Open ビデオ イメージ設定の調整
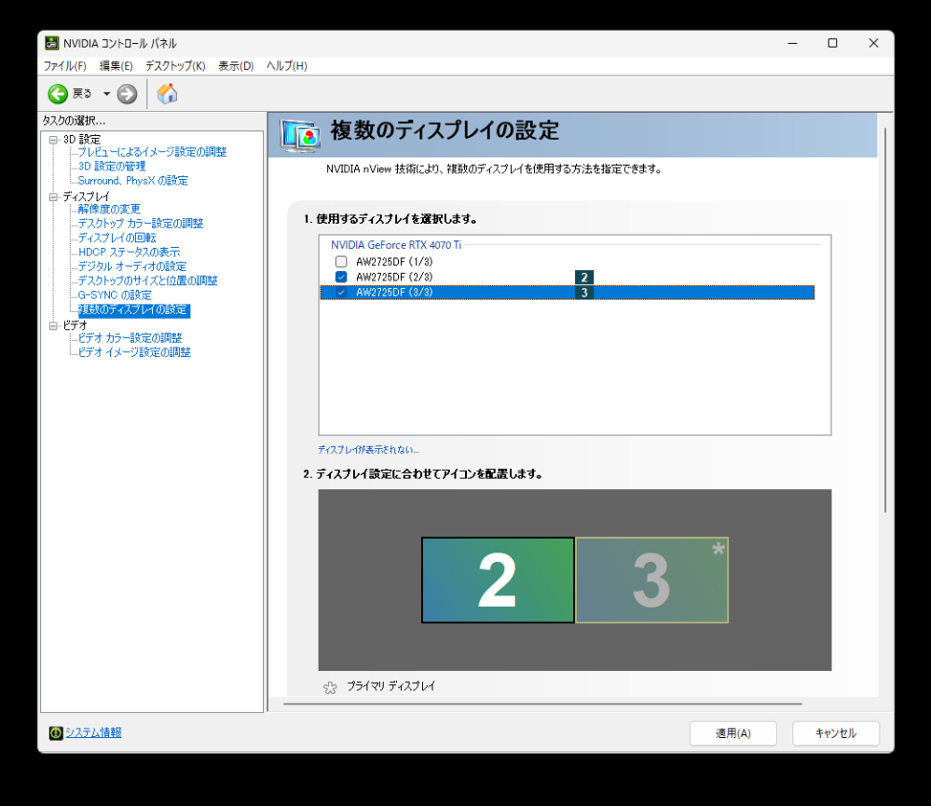The height and width of the screenshot is (806, 931). (x=134, y=352)
